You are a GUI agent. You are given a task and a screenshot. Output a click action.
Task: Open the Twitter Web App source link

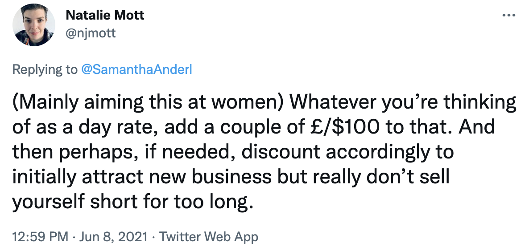[x=208, y=237]
